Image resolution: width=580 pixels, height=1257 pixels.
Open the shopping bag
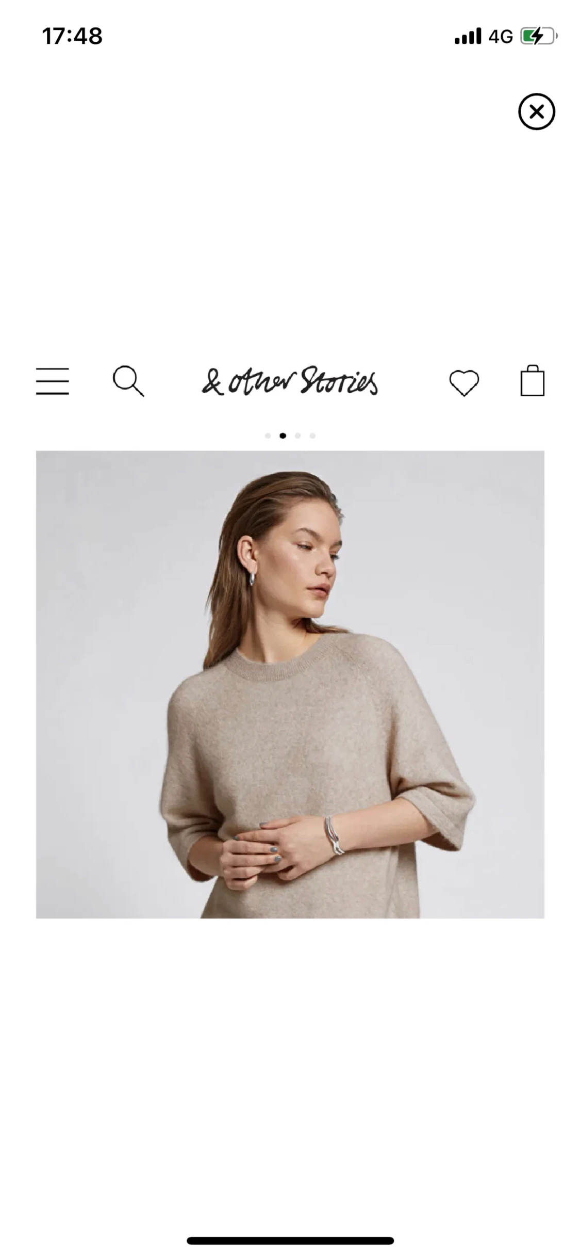coord(532,381)
